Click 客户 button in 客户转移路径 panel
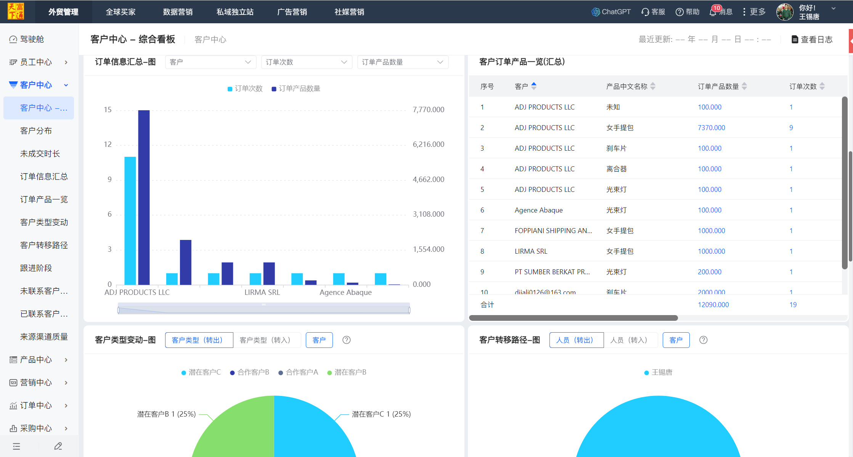 (676, 340)
